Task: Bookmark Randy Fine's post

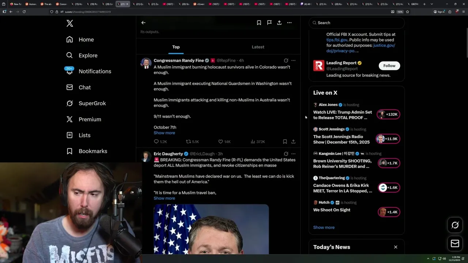Action: 285,142
